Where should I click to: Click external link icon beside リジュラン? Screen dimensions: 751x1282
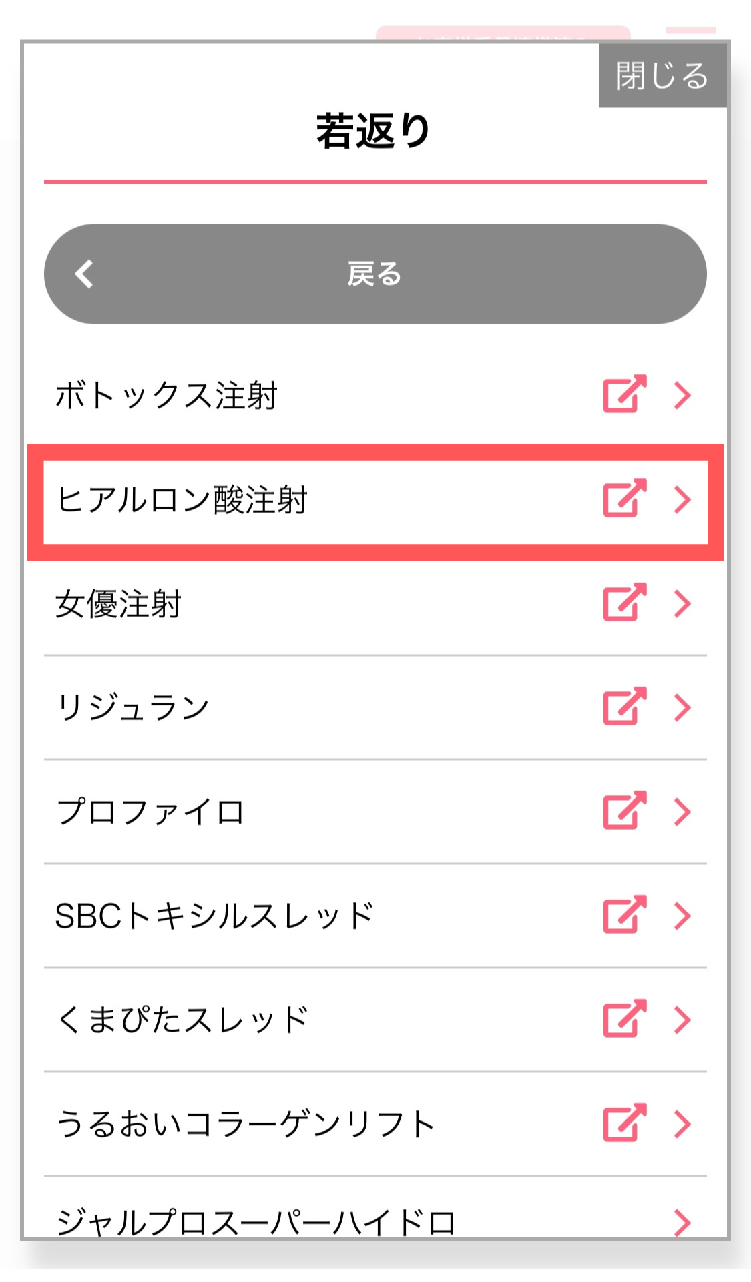pyautogui.click(x=624, y=707)
